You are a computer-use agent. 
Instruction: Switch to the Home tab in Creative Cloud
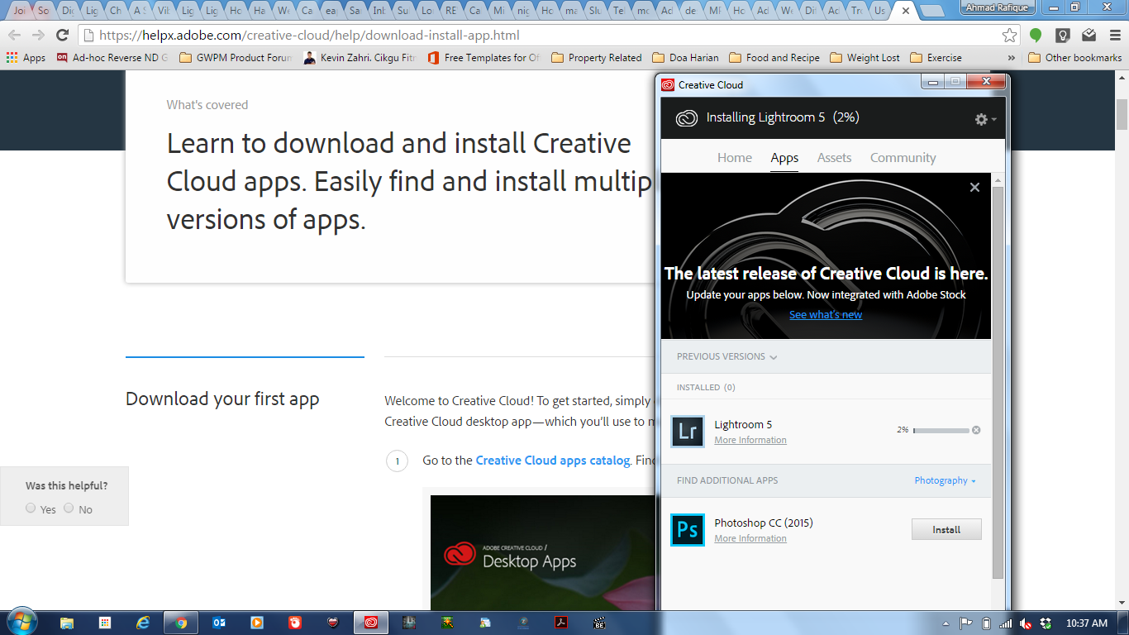point(735,158)
